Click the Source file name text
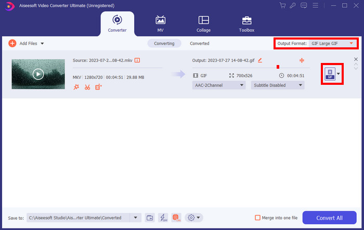 coord(102,60)
